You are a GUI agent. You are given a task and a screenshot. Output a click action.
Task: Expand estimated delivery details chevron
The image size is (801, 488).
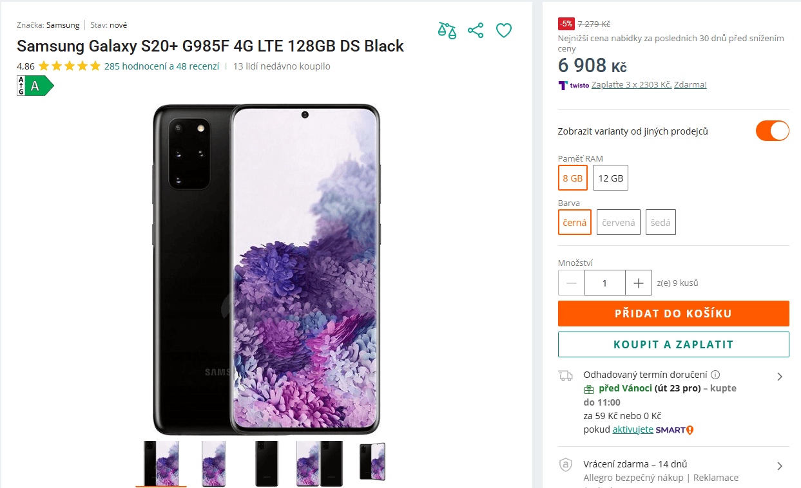780,377
